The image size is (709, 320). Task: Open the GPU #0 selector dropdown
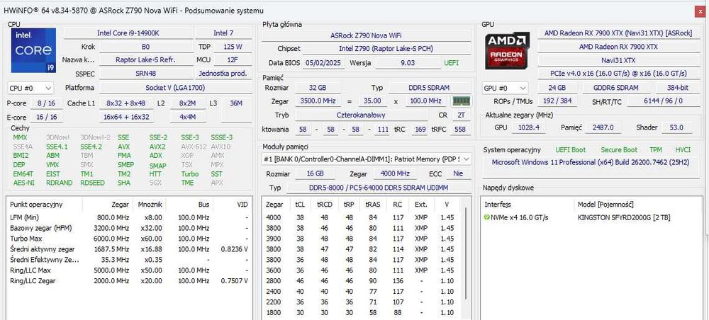pyautogui.click(x=506, y=88)
